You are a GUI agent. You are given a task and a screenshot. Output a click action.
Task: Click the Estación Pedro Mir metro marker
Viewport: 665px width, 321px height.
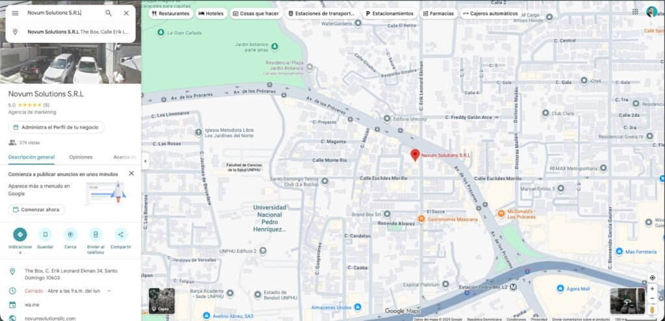coord(513,287)
